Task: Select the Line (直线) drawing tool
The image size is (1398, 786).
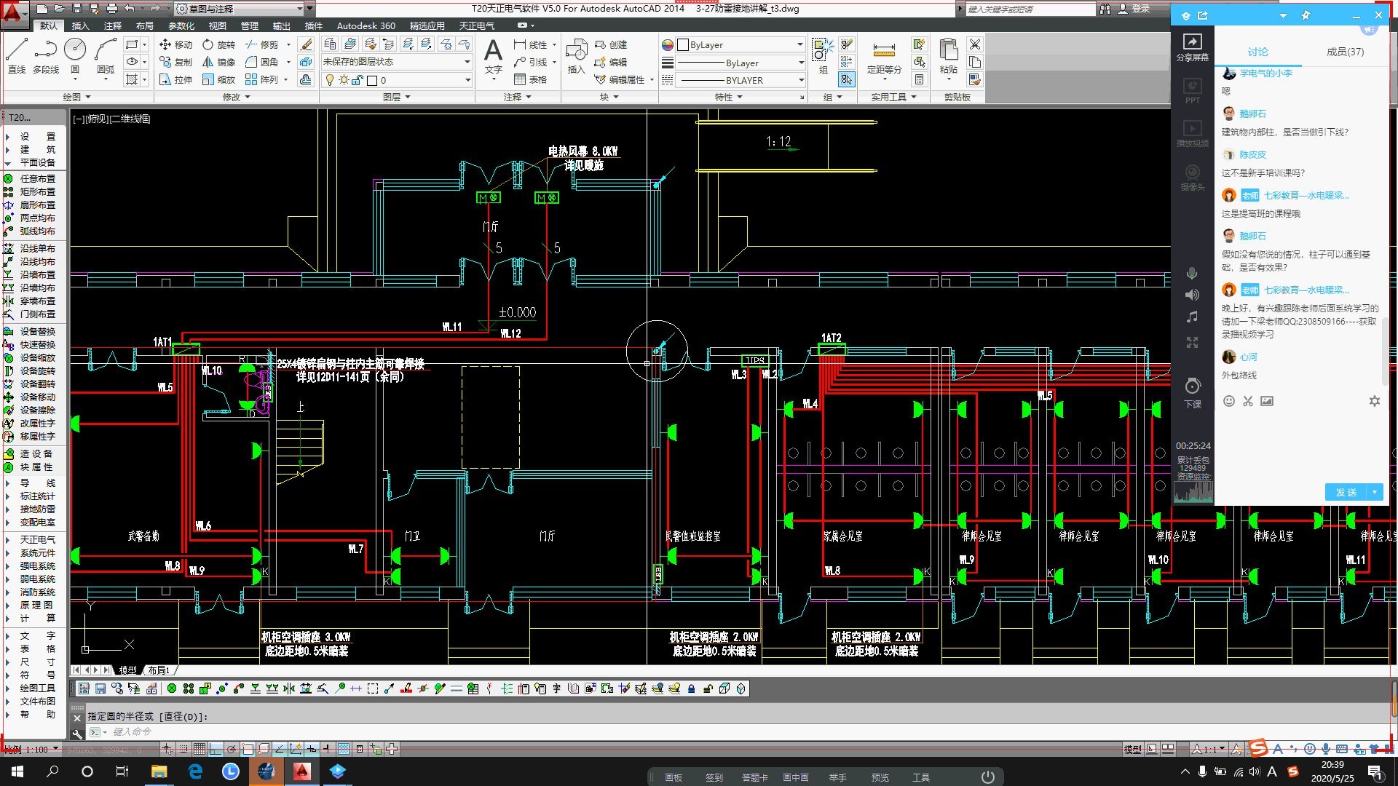Action: click(x=16, y=55)
